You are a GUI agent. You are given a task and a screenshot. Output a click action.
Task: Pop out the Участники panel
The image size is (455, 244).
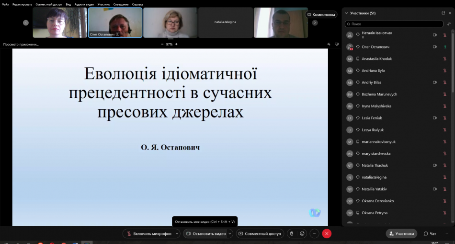point(443,13)
